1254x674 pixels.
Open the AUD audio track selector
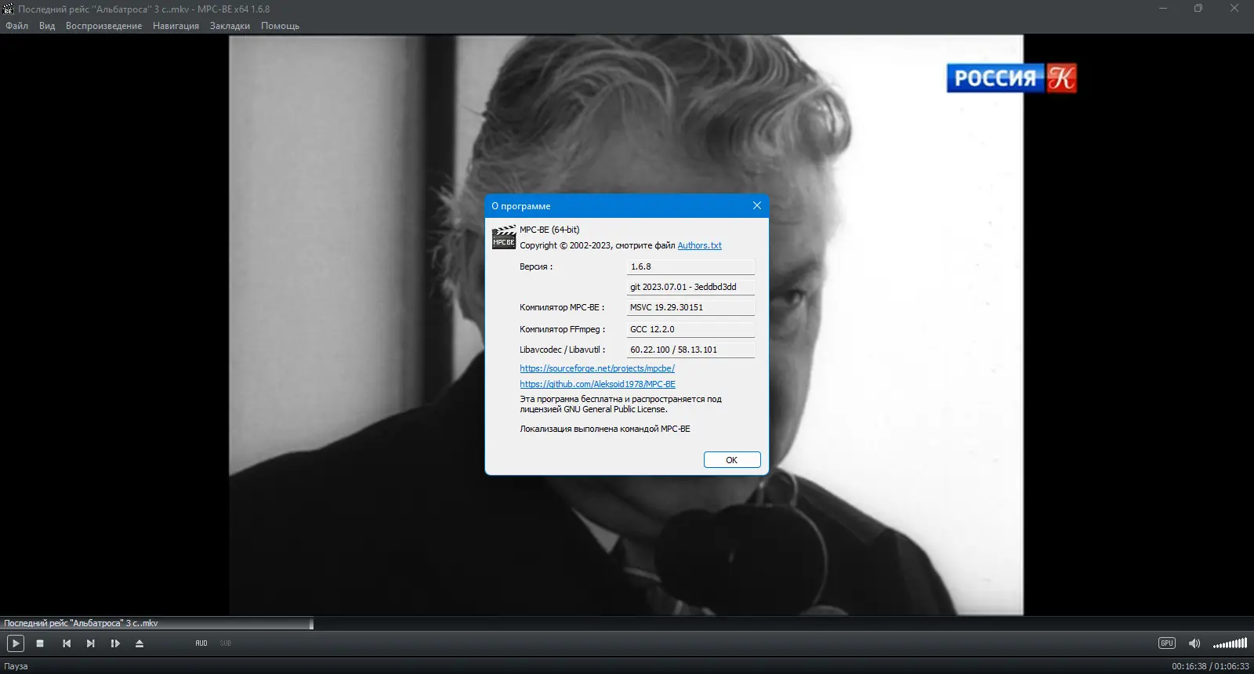pos(201,643)
